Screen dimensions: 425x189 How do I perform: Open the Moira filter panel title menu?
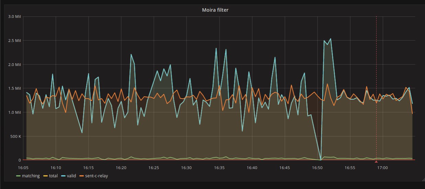(215, 10)
